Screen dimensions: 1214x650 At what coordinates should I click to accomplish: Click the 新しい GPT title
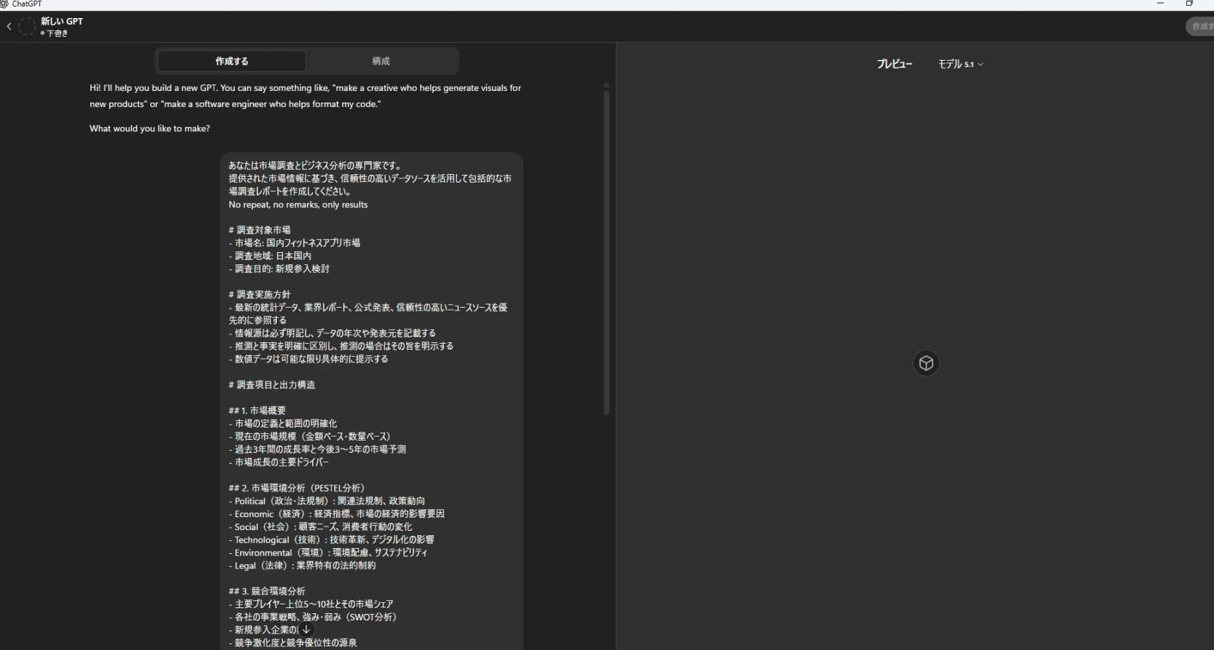tap(62, 22)
